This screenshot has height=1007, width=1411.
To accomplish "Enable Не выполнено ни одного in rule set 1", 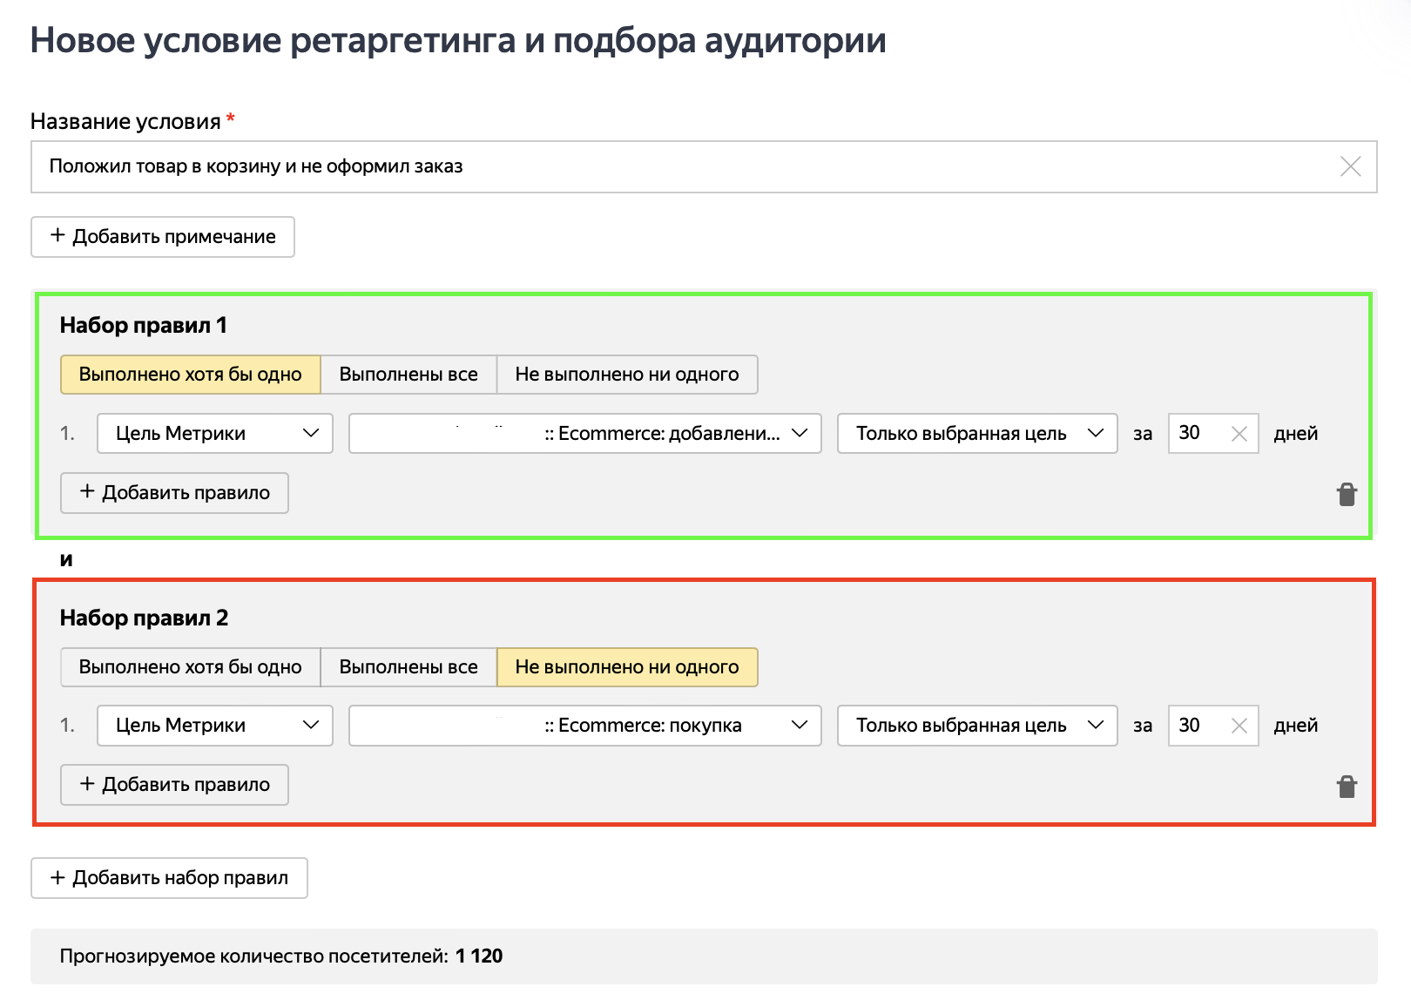I will tap(627, 374).
